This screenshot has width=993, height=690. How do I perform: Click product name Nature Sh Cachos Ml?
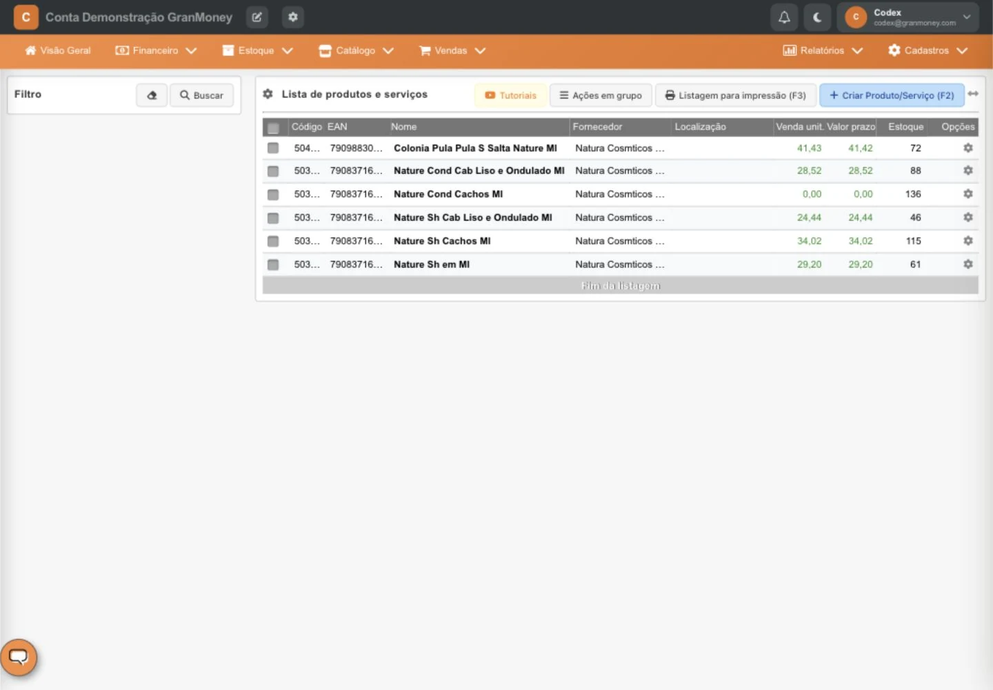click(442, 241)
